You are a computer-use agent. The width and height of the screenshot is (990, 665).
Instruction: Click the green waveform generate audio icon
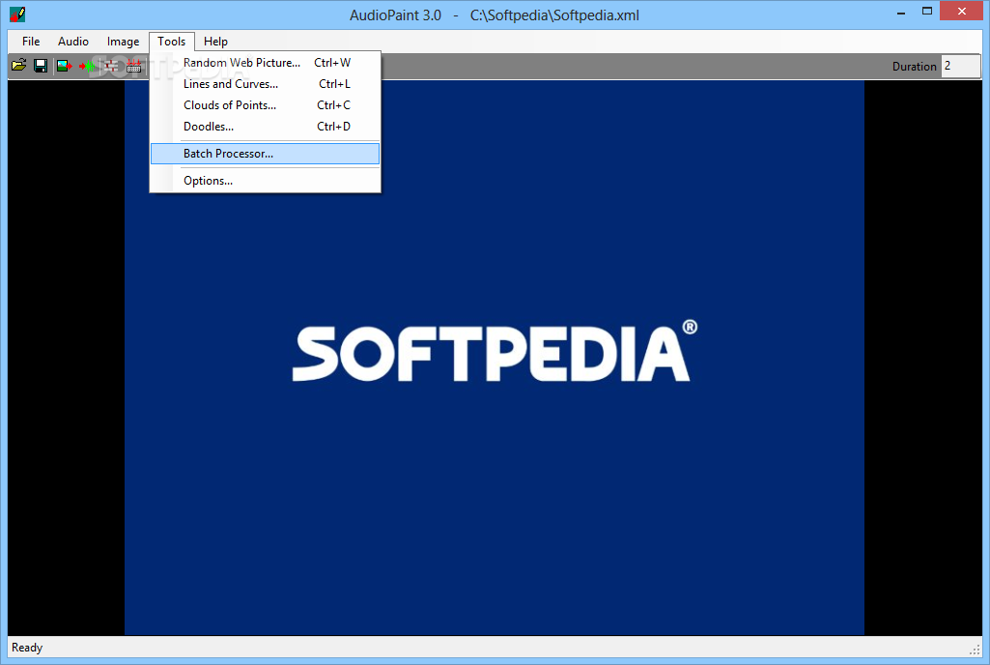(x=87, y=66)
